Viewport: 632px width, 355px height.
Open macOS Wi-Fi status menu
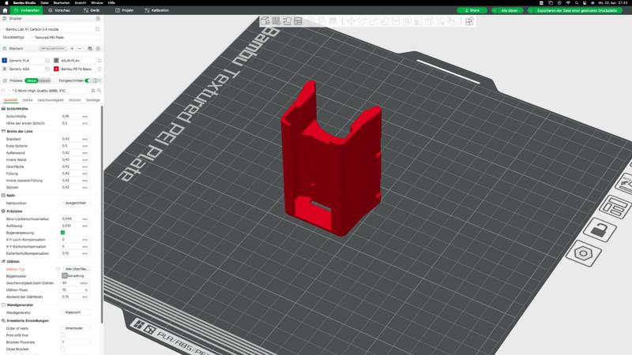coord(568,3)
